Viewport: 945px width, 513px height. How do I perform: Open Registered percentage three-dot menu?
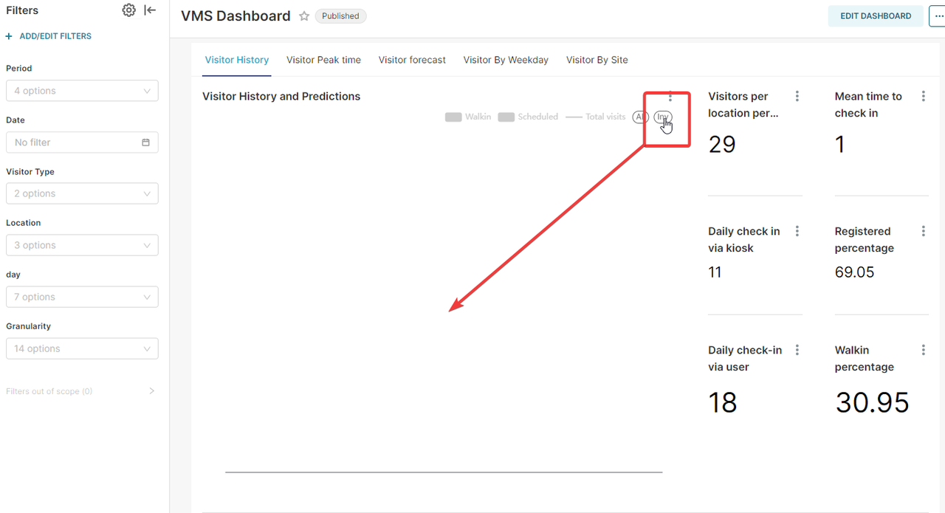[924, 232]
